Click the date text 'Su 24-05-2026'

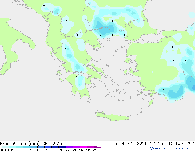click(x=129, y=144)
